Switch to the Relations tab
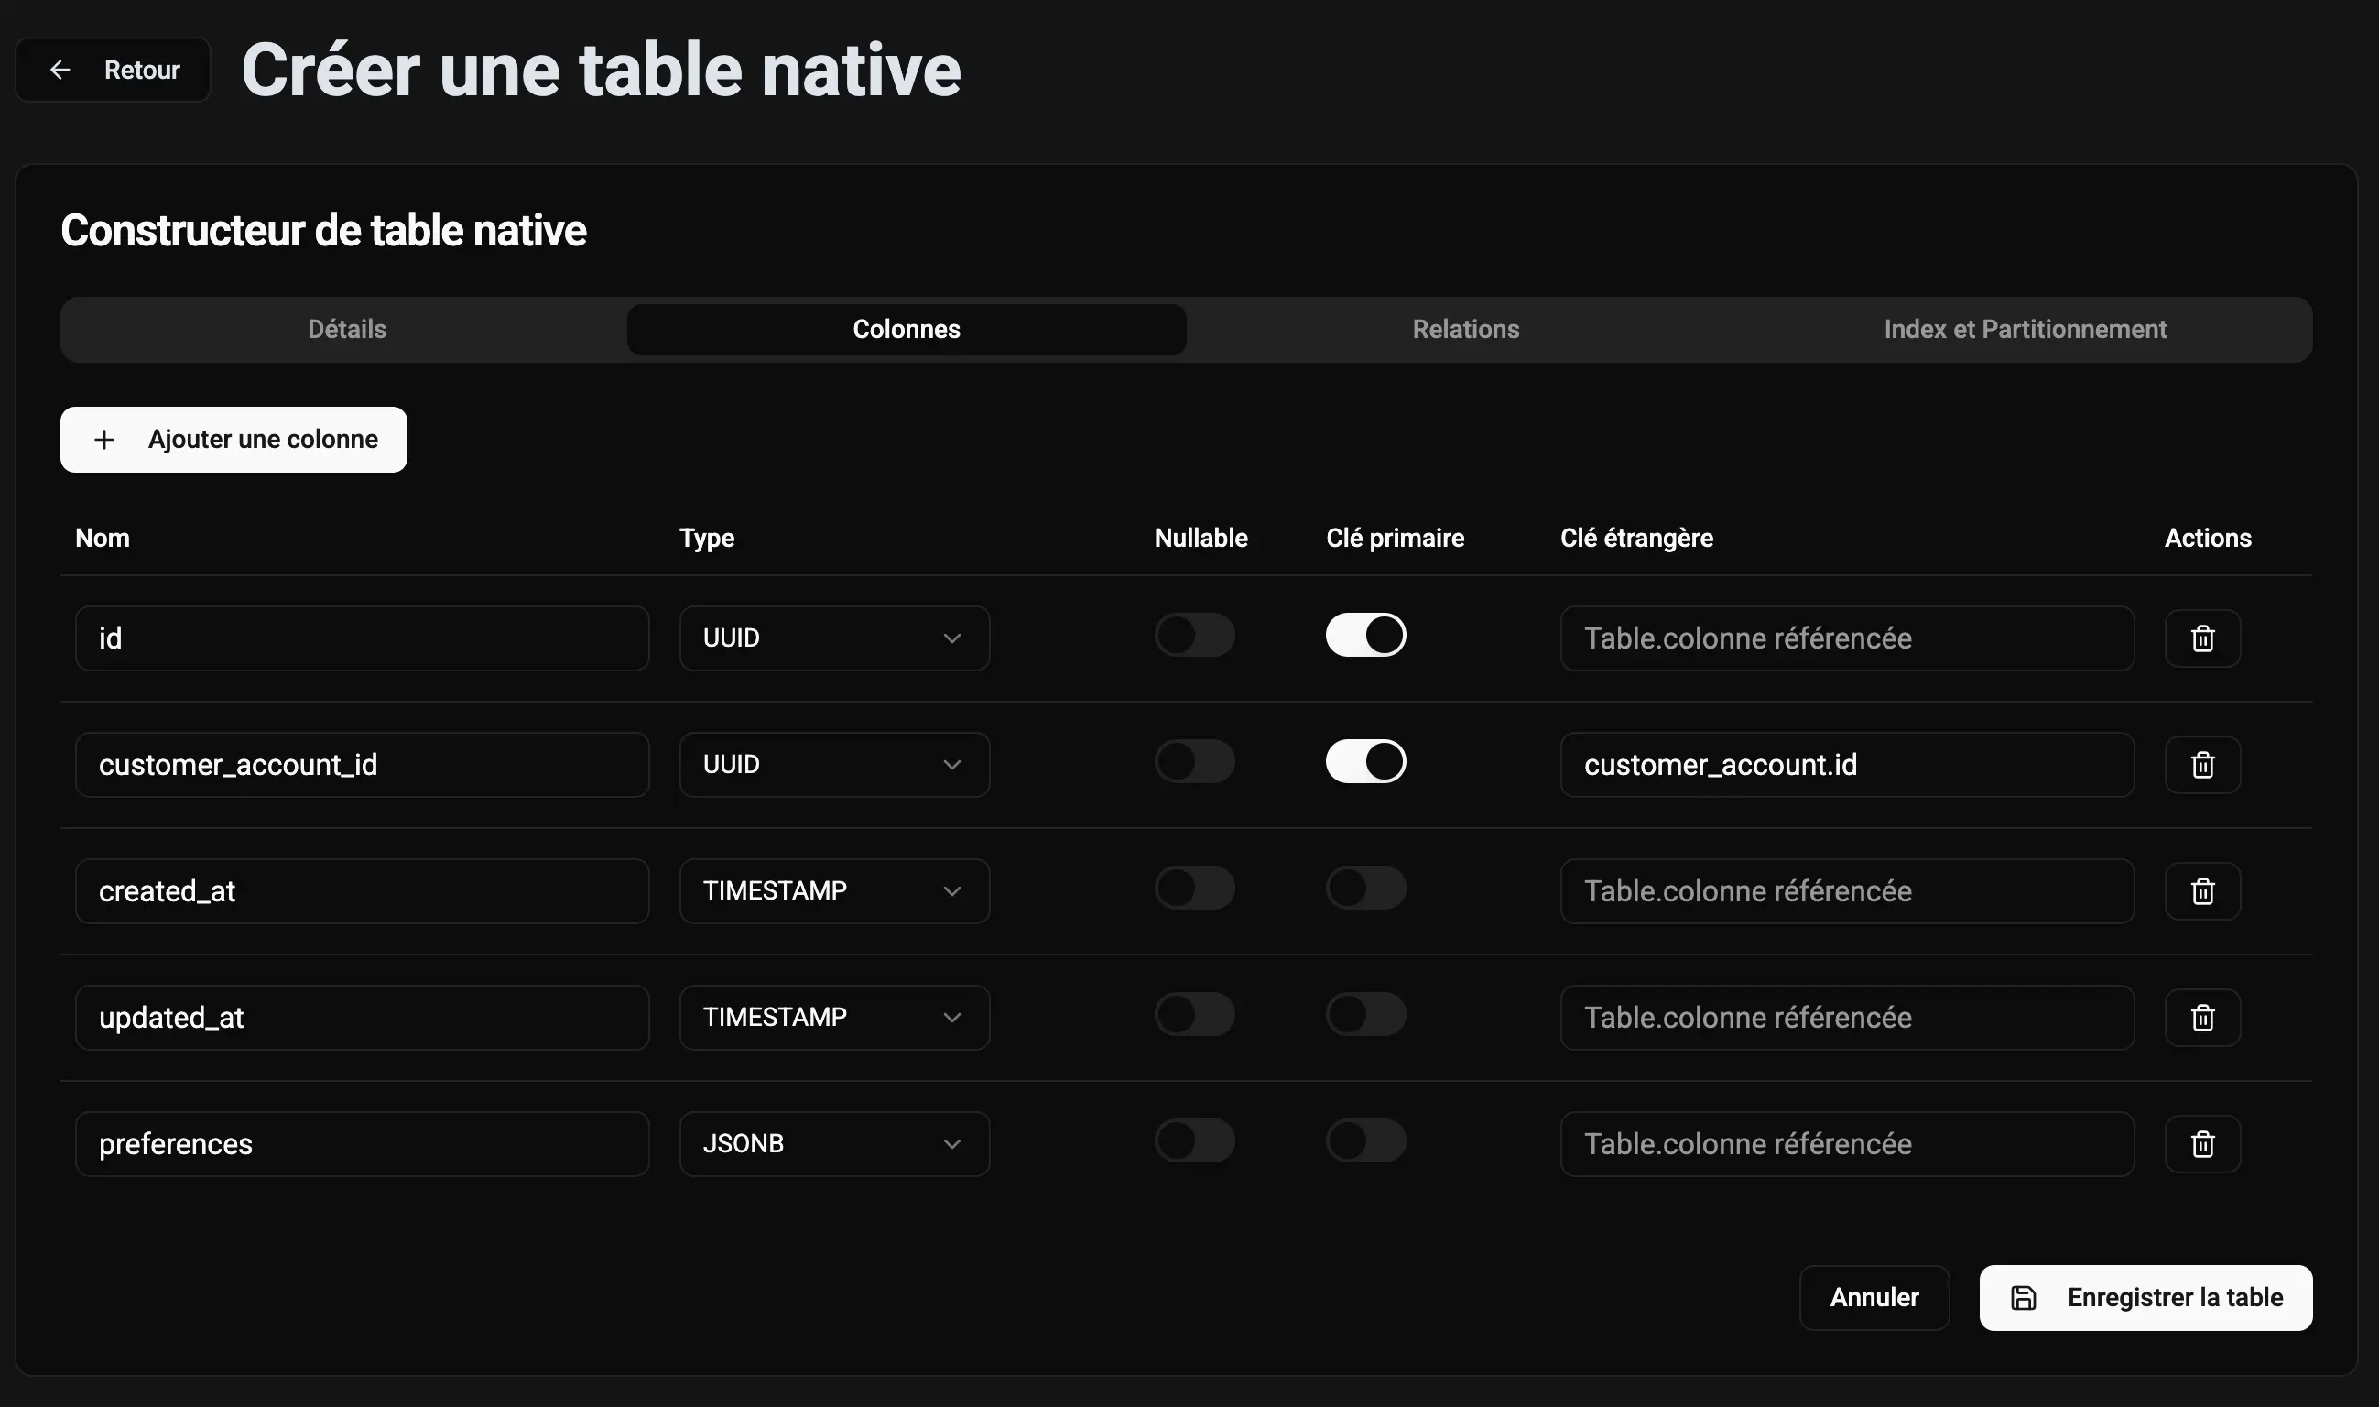The width and height of the screenshot is (2379, 1407). (1465, 329)
